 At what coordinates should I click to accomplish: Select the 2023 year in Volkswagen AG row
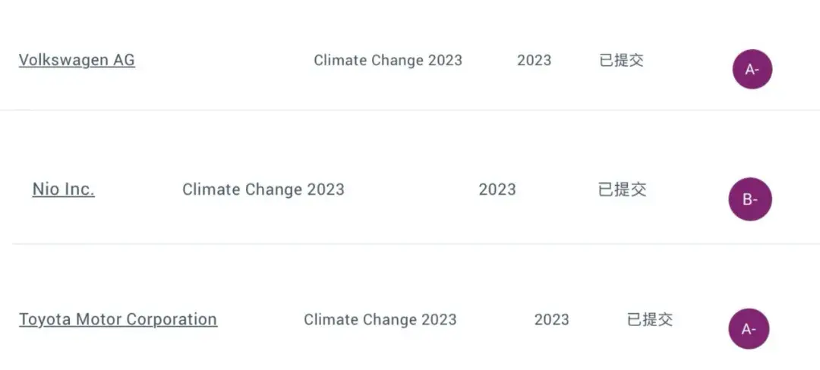[534, 60]
